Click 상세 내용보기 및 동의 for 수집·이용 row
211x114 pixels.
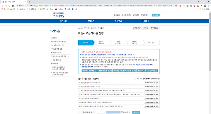coord(152,83)
